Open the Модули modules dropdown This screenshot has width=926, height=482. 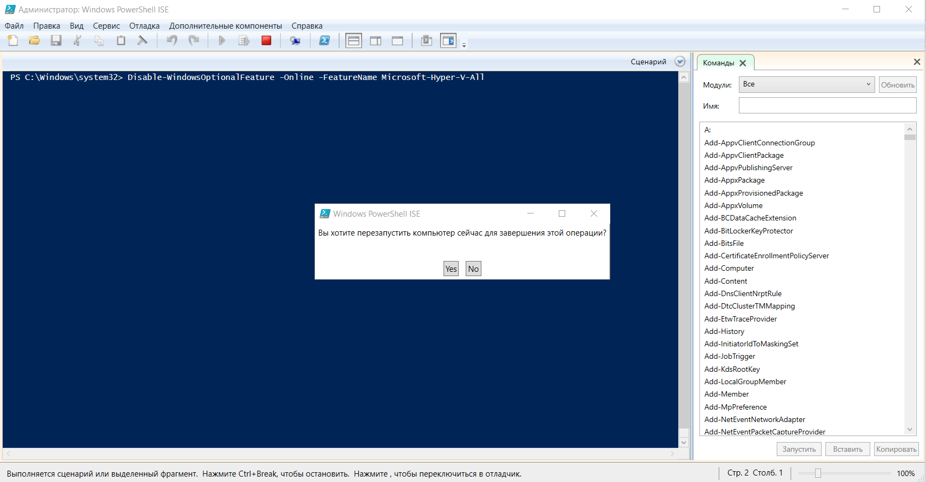tap(806, 84)
